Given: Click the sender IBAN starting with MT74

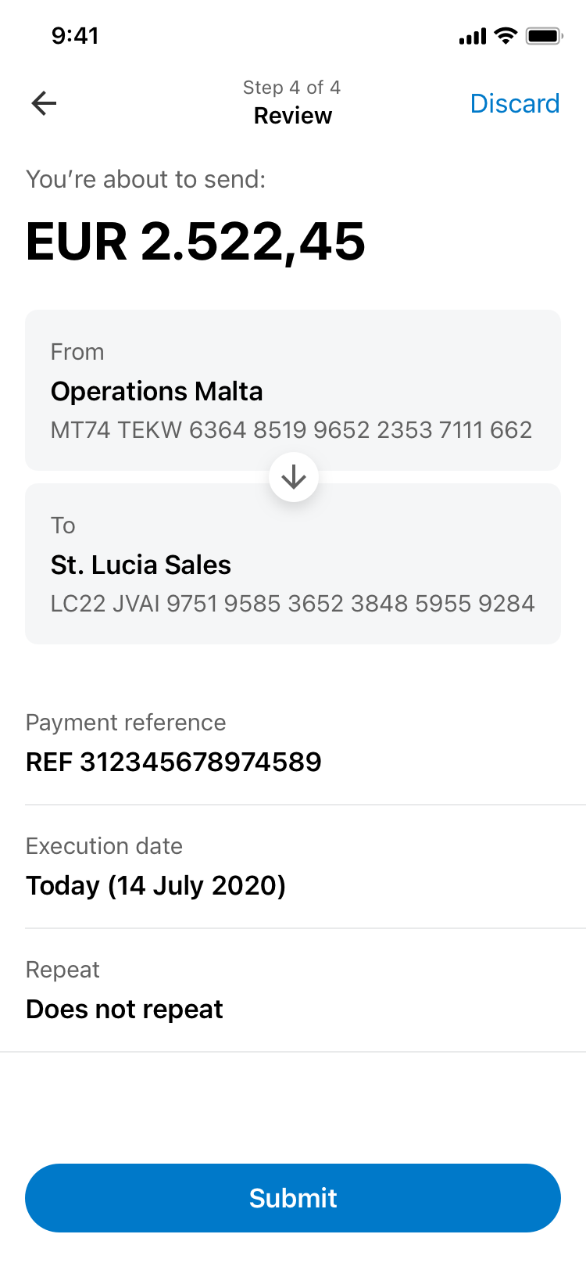Looking at the screenshot, I should (x=291, y=430).
